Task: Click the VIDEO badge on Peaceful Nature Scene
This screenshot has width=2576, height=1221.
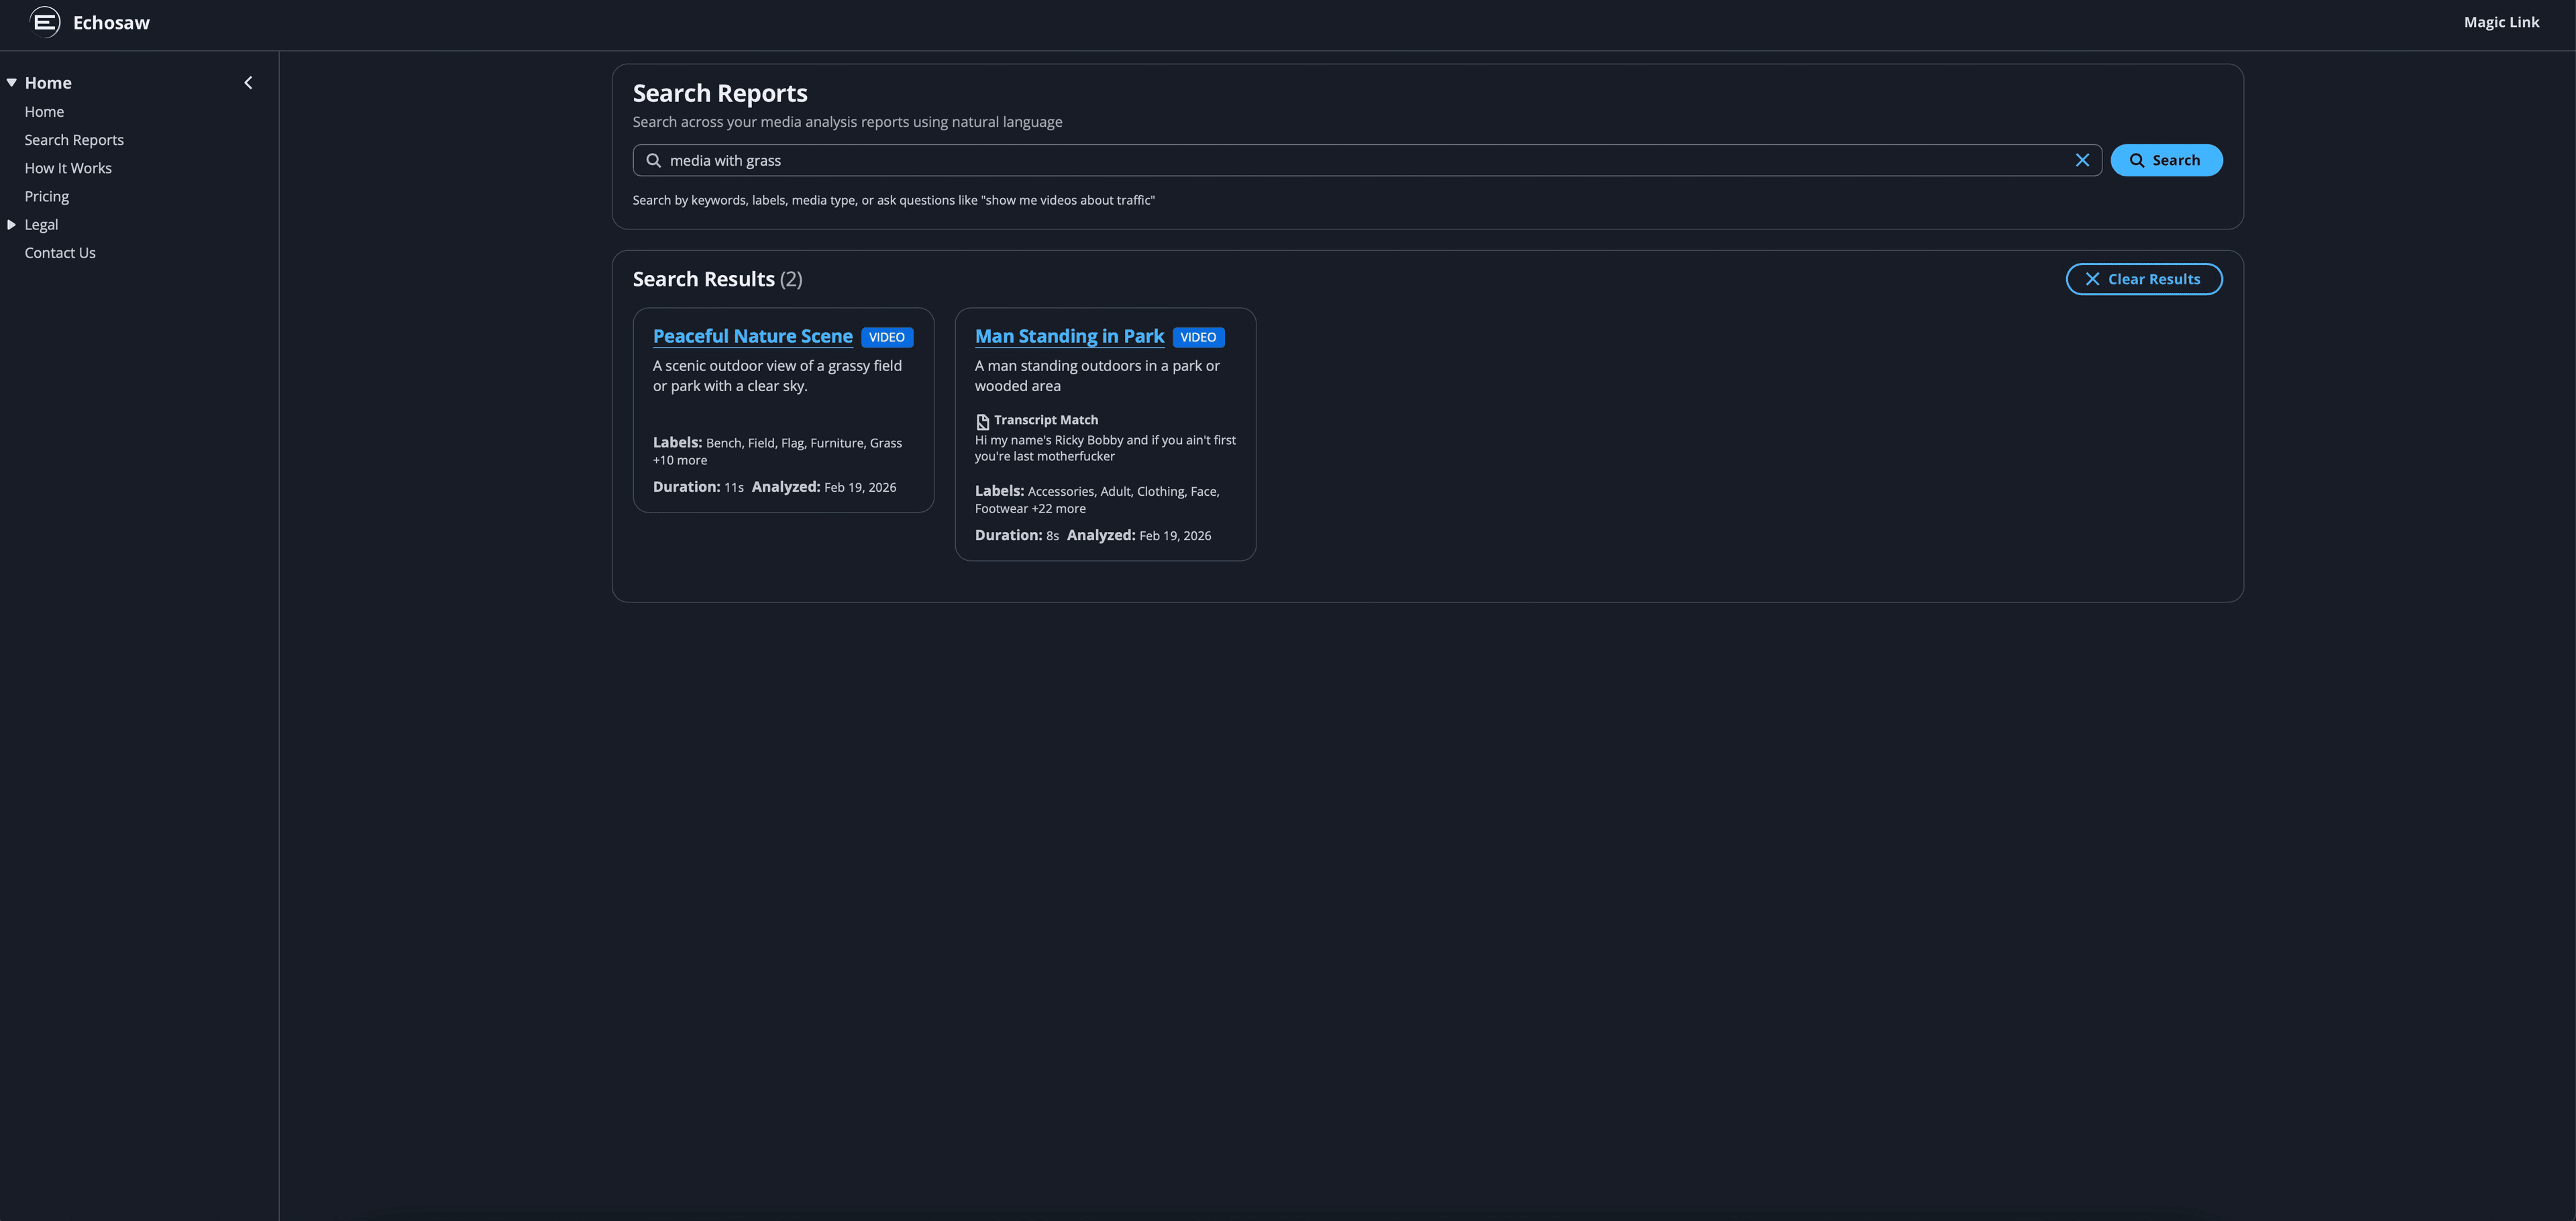Action: (x=886, y=337)
